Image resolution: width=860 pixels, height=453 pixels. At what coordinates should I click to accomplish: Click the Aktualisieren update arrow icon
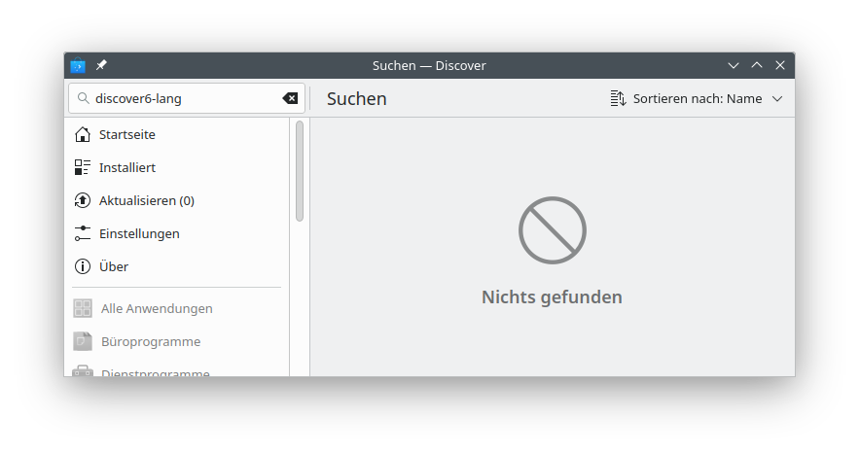[x=83, y=200]
